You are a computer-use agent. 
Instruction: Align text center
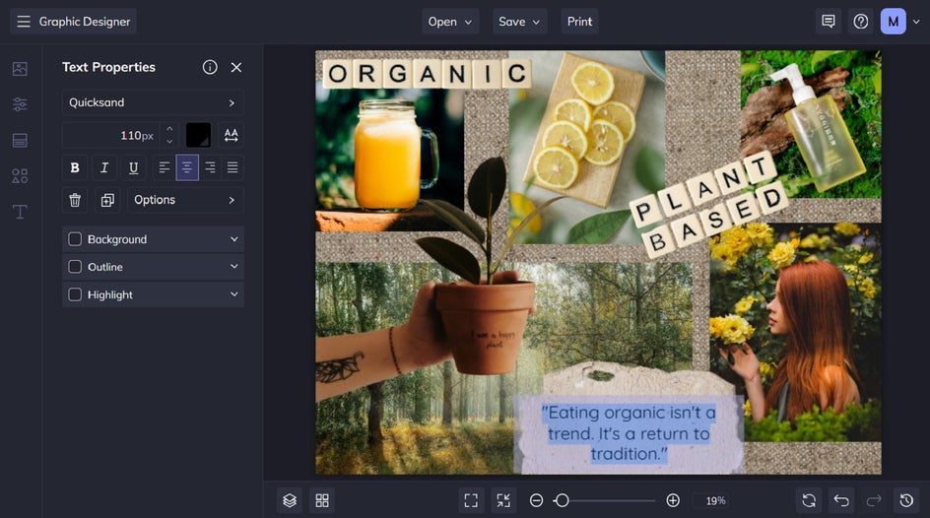pyautogui.click(x=187, y=167)
